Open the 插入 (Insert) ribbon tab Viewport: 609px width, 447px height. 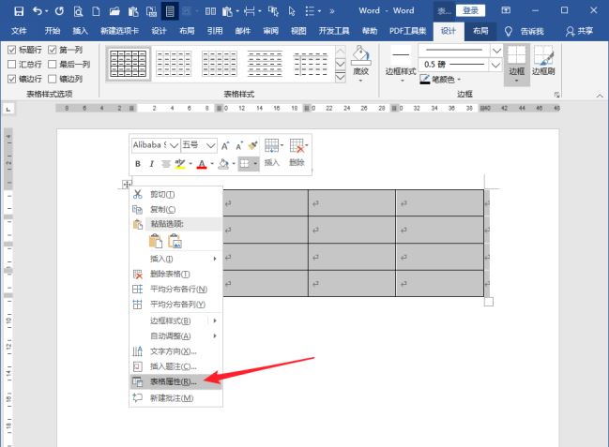pyautogui.click(x=81, y=30)
